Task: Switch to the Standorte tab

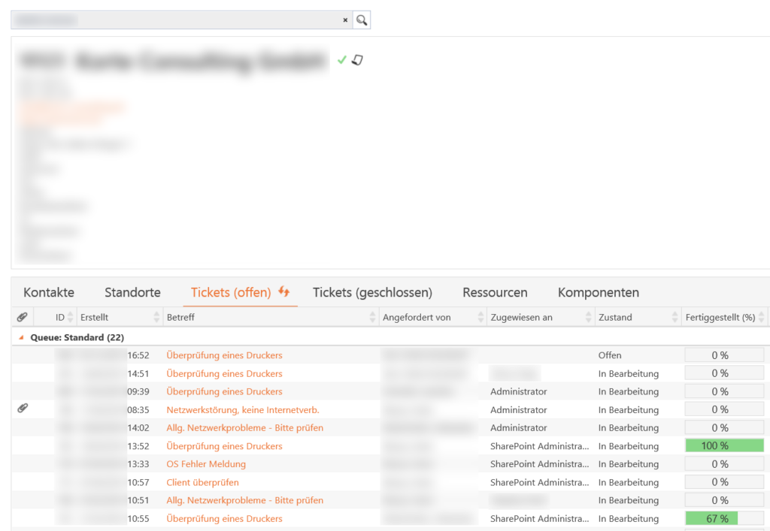Action: coord(132,292)
